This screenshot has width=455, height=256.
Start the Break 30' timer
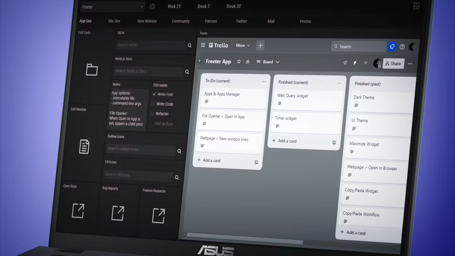click(234, 6)
